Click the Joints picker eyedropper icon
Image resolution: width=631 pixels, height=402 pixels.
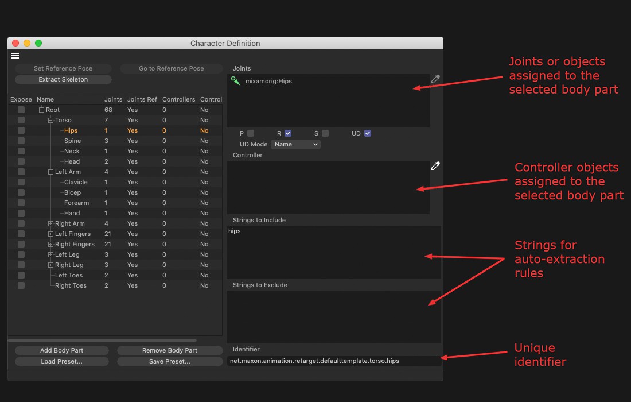click(x=435, y=79)
